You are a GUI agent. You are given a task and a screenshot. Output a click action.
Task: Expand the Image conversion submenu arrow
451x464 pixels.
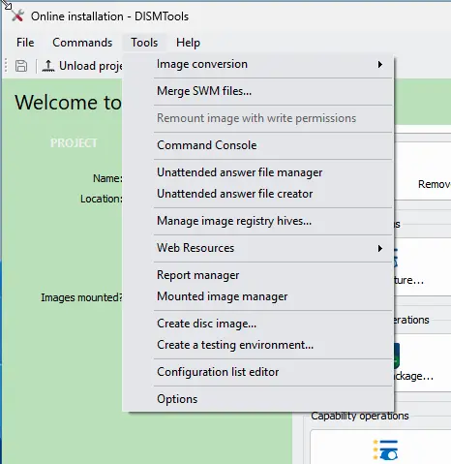coord(380,65)
